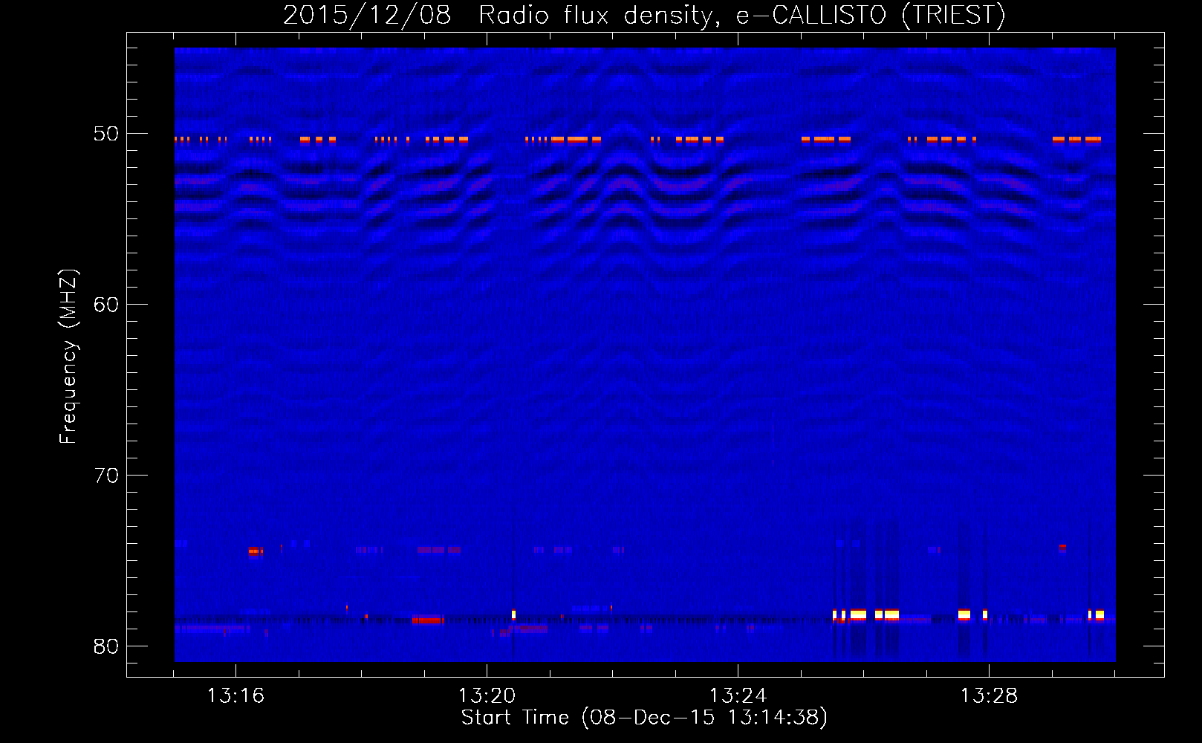Click the "Frequency (MHZ)" y-axis label
This screenshot has height=743, width=1202.
[x=68, y=357]
